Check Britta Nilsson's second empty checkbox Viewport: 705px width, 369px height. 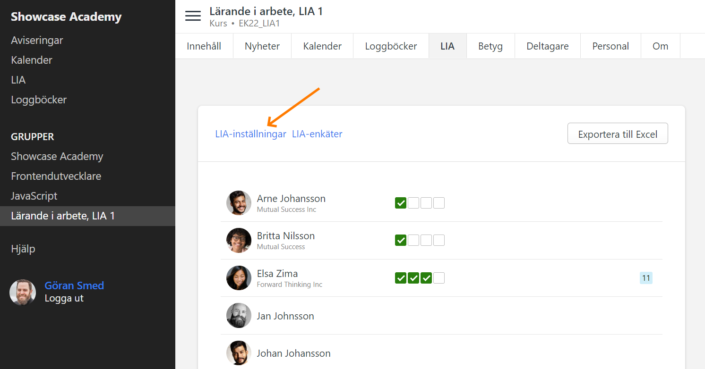coord(413,240)
